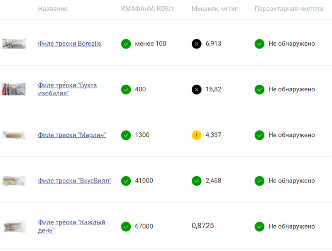Screen dimensions: 332x251
Task: Click green check icon beside value 1300
Action: pos(126,135)
